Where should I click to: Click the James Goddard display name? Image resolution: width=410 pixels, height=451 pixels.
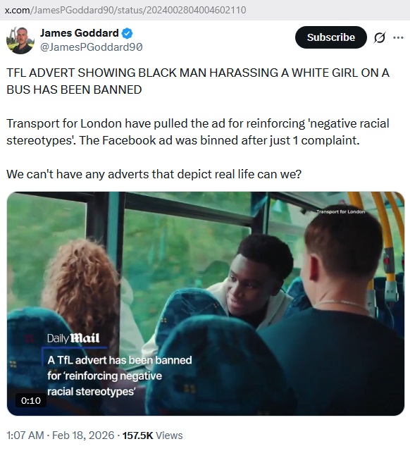[x=80, y=33]
